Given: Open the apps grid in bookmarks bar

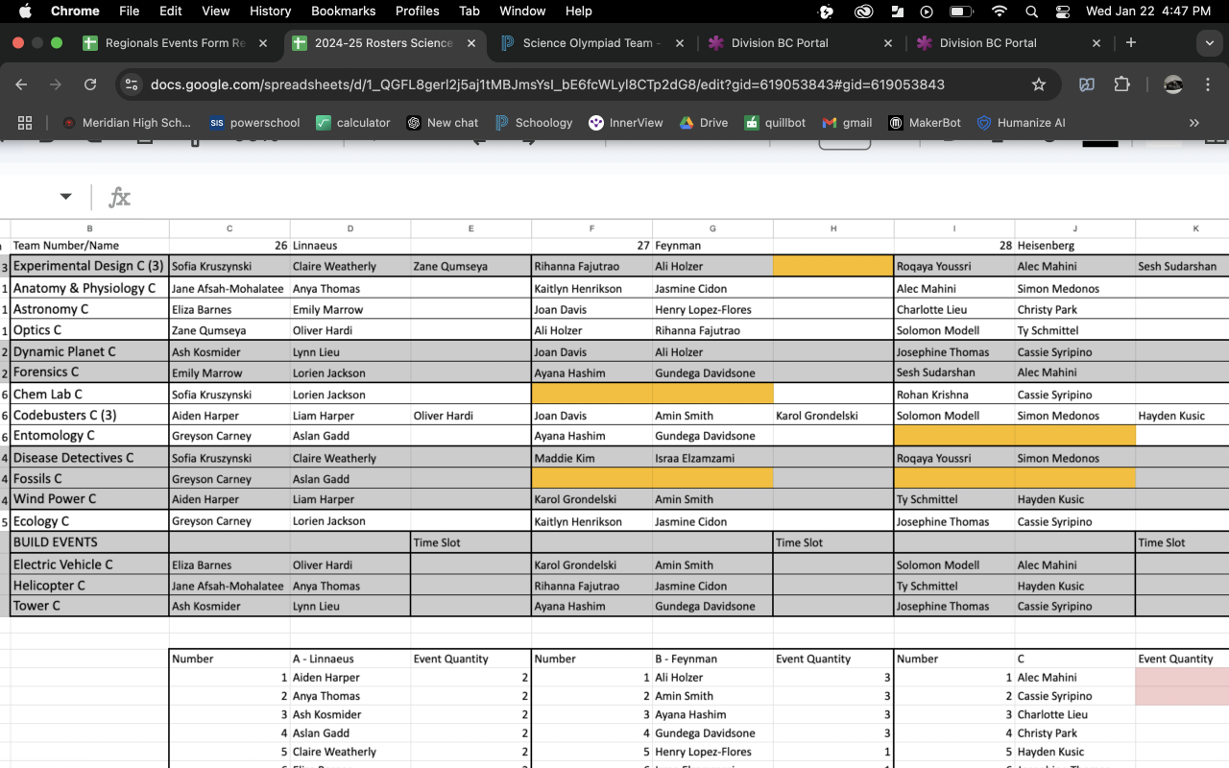Looking at the screenshot, I should pos(25,123).
